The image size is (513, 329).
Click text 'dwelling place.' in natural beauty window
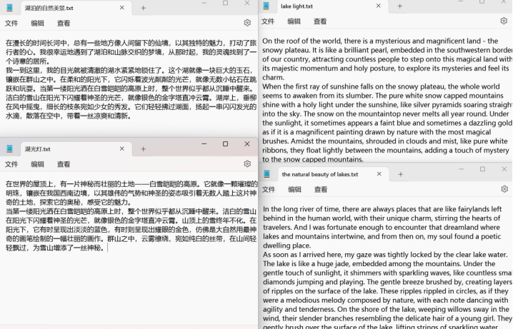tap(287, 246)
